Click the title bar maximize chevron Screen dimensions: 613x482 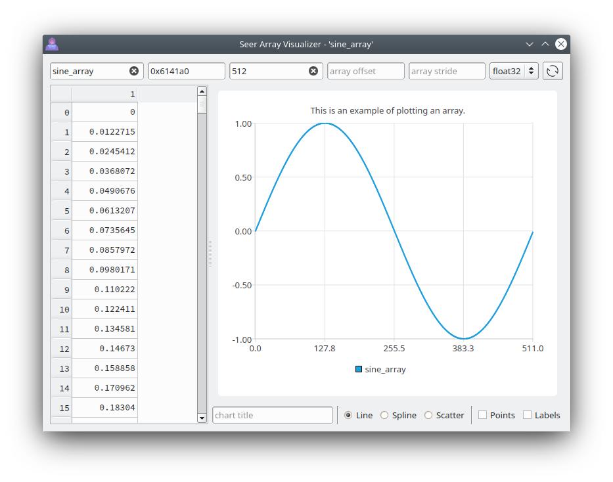pos(545,44)
